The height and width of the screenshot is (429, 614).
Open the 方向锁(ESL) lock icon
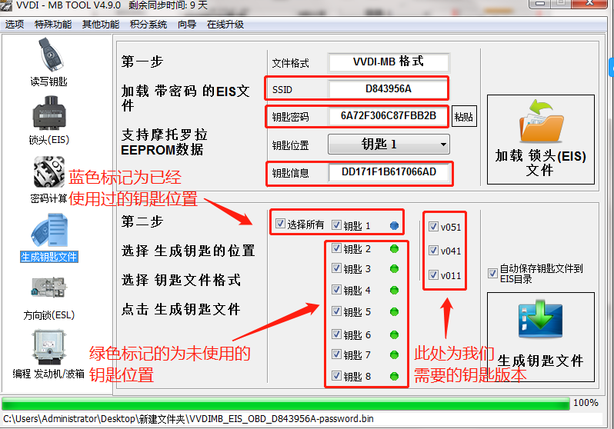(49, 288)
